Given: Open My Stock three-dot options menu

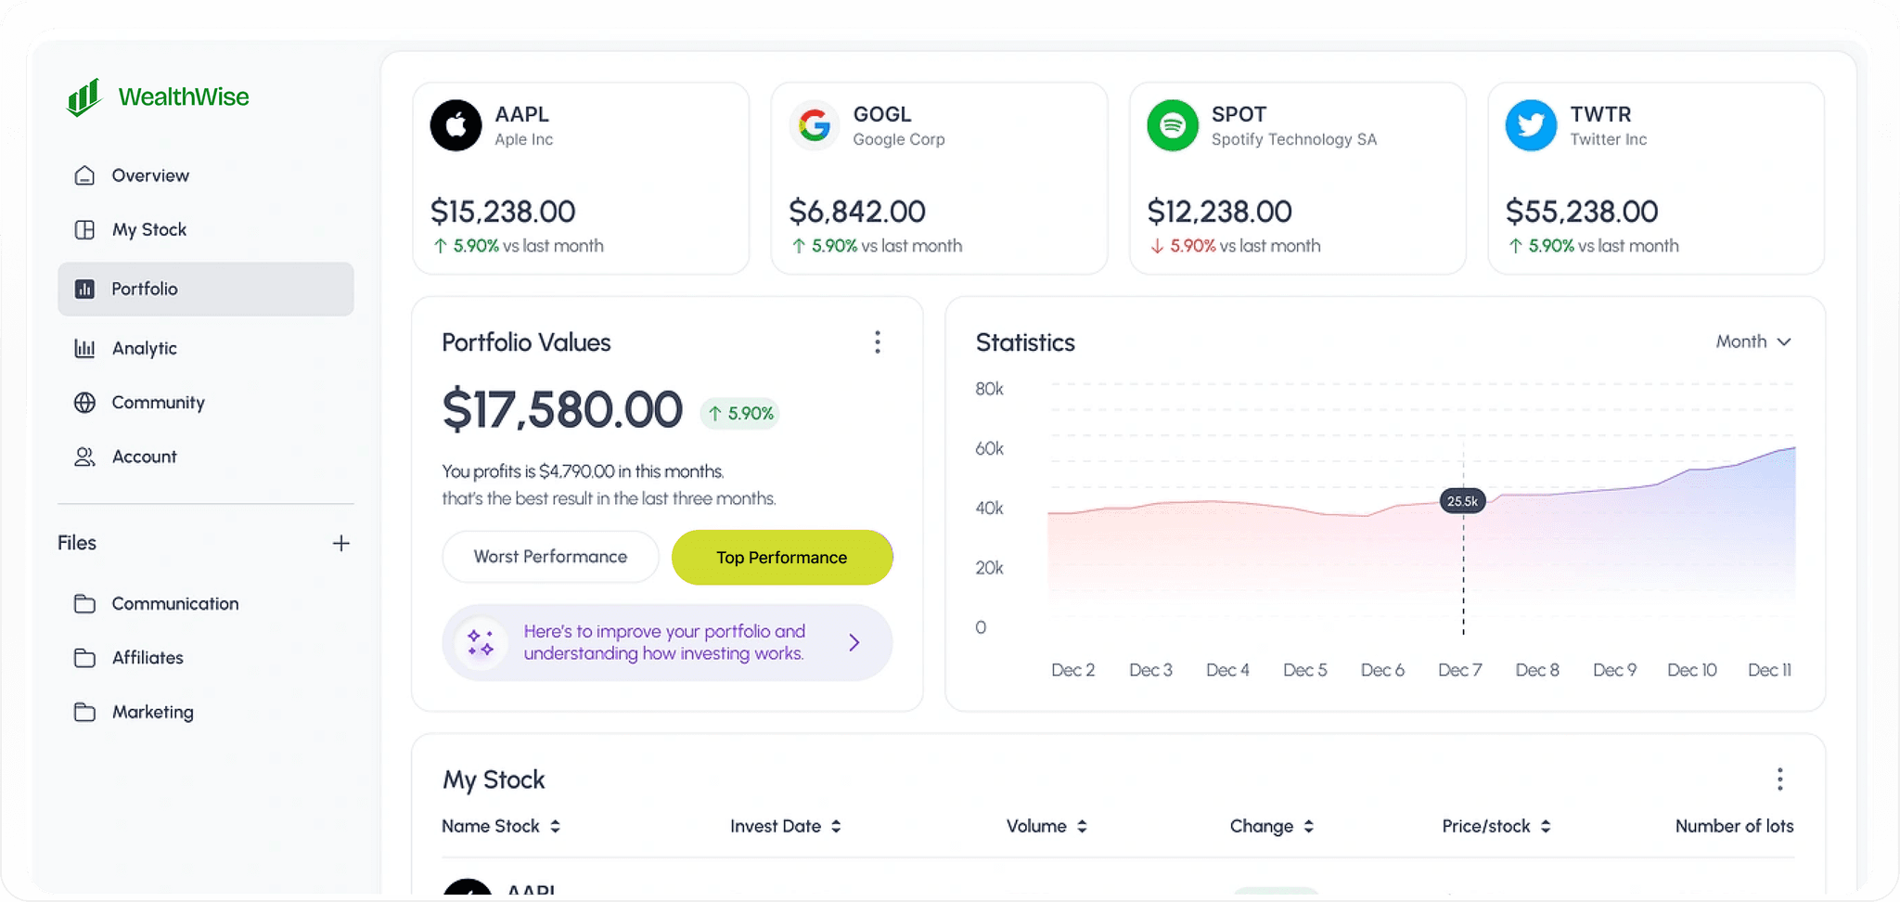Looking at the screenshot, I should tap(1779, 780).
